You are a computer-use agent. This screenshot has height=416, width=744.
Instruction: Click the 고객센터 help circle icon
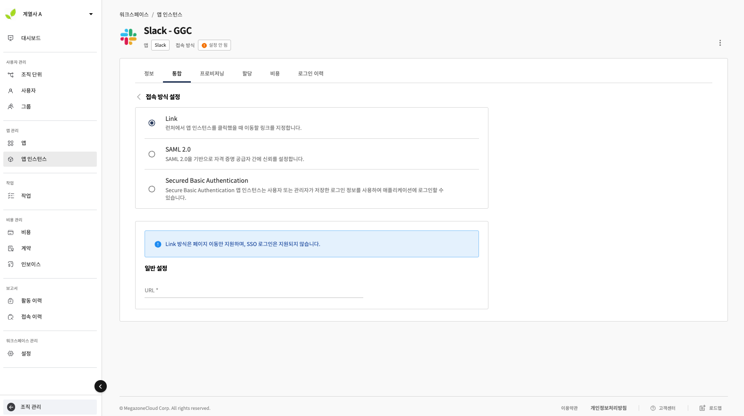point(653,408)
